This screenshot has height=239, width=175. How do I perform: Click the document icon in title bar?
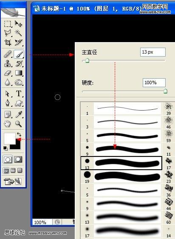37,9
